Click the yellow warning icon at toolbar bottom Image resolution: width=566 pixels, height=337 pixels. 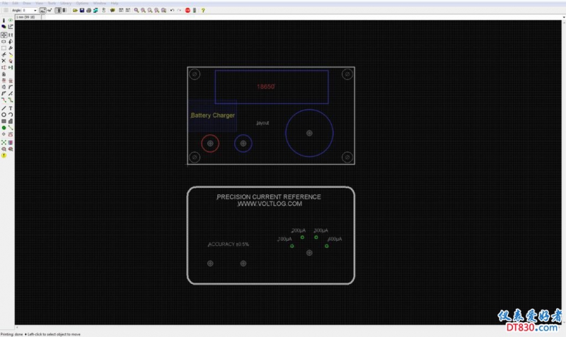click(4, 155)
